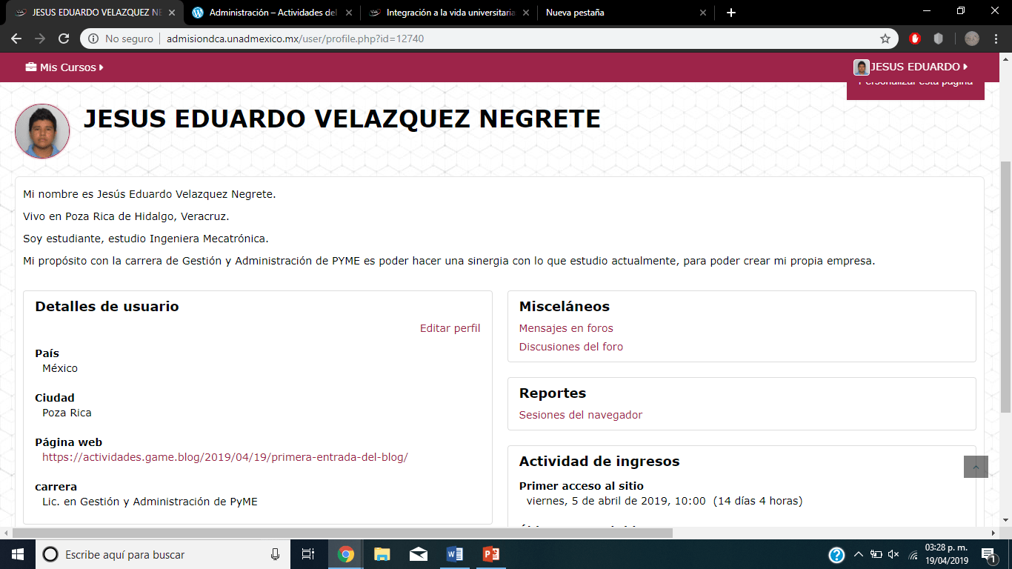The height and width of the screenshot is (569, 1012).
Task: Open the Chrome three-dot menu
Action: tap(996, 39)
